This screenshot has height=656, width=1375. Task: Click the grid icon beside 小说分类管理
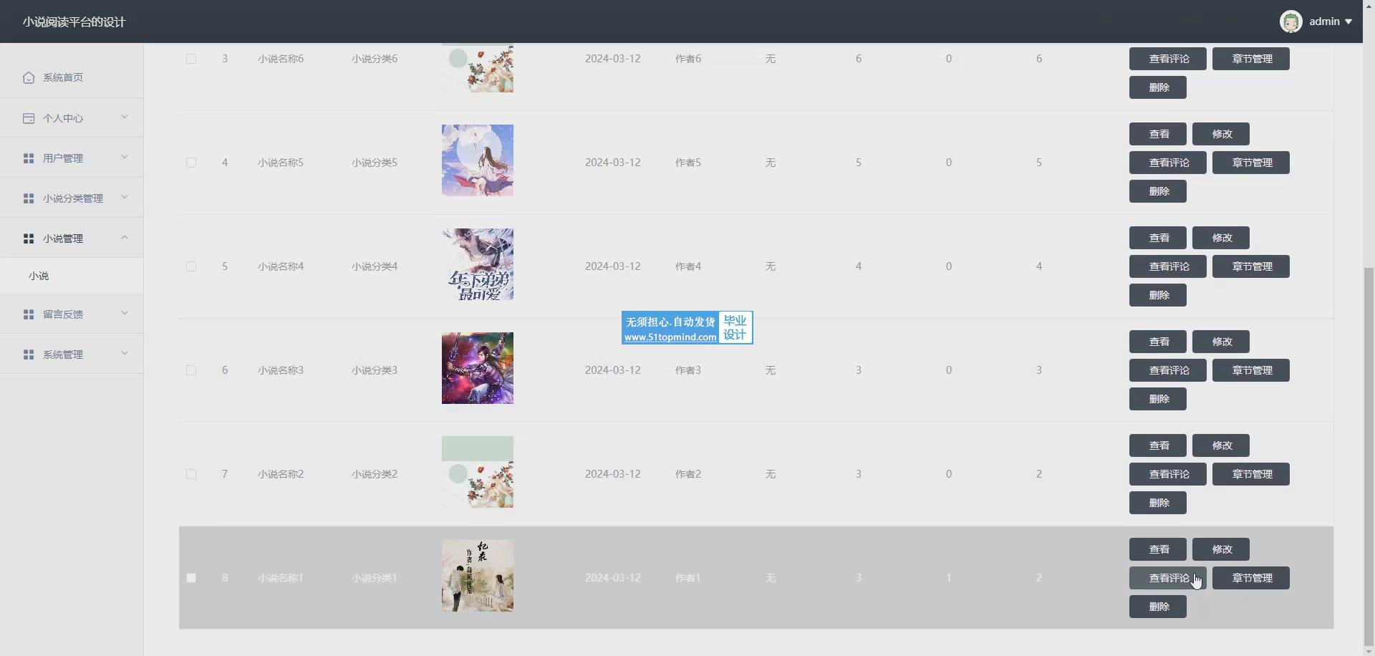pos(29,198)
